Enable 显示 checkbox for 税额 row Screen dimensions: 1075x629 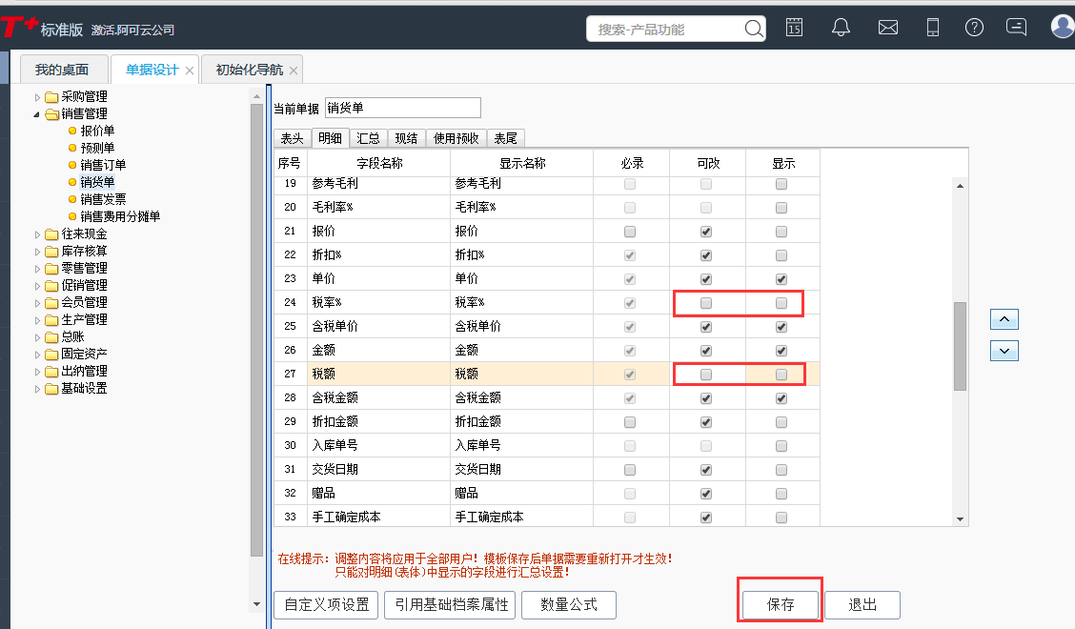tap(781, 374)
